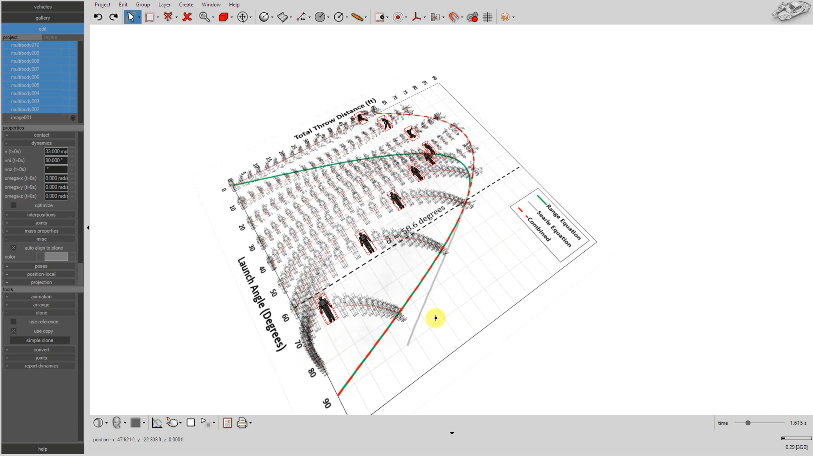Click the printer icon
Viewport: 813px width, 456px height.
click(x=242, y=423)
